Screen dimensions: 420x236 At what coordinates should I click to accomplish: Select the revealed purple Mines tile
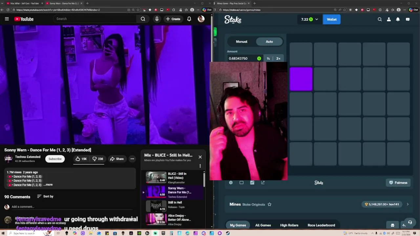point(301,79)
